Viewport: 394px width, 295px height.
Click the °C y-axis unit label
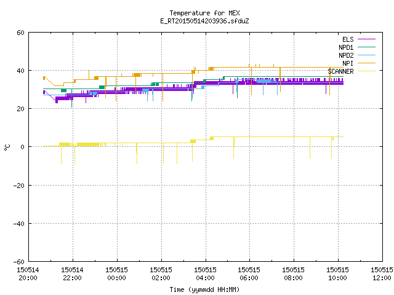(7, 147)
